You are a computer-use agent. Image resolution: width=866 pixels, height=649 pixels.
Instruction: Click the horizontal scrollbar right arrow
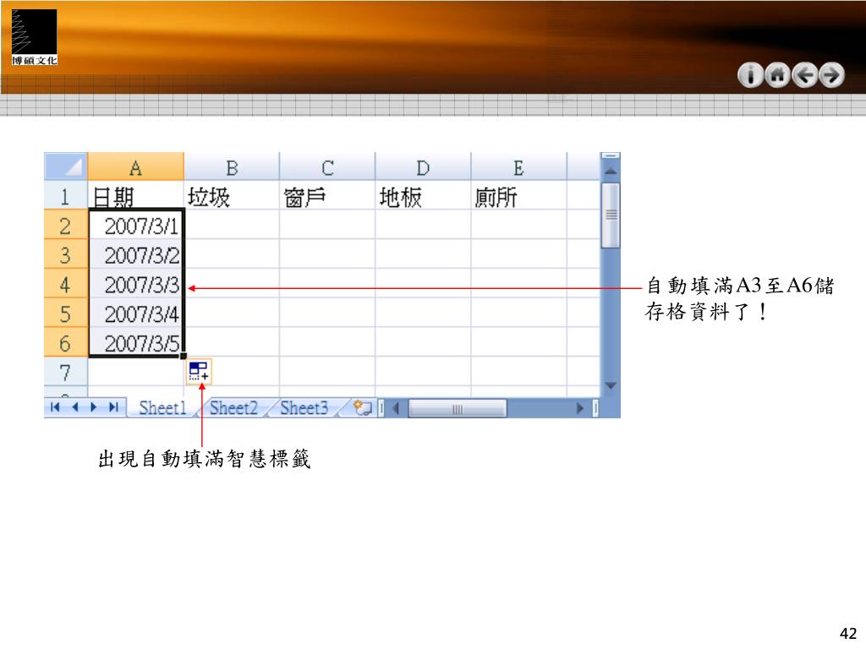tap(580, 408)
